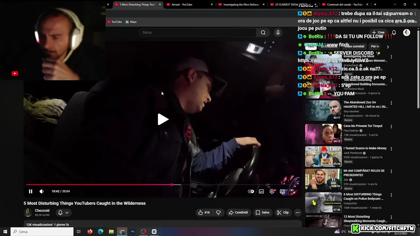
Task: Open more actions three-dot menu below video
Action: (298, 212)
